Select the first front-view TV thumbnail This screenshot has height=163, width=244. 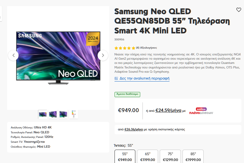pyautogui.click(x=43, y=114)
